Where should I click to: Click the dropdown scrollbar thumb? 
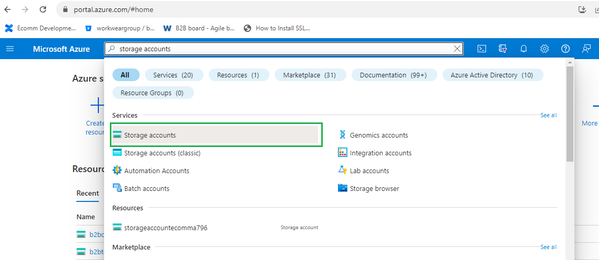click(x=570, y=114)
